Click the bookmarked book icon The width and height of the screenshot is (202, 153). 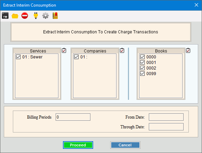point(55,16)
